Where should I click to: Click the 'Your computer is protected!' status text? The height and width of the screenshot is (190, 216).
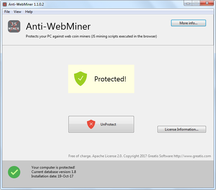point(53,167)
